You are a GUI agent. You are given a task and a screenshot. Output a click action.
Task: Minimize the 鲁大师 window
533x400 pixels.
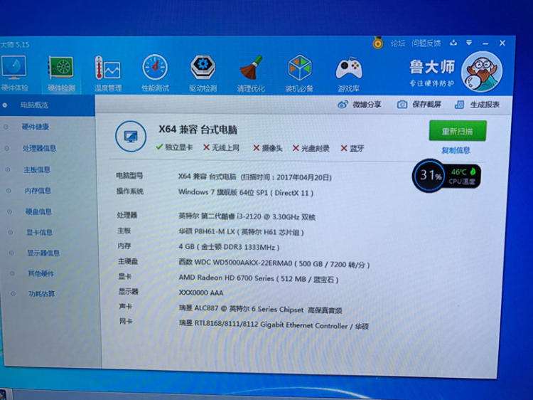pos(485,43)
